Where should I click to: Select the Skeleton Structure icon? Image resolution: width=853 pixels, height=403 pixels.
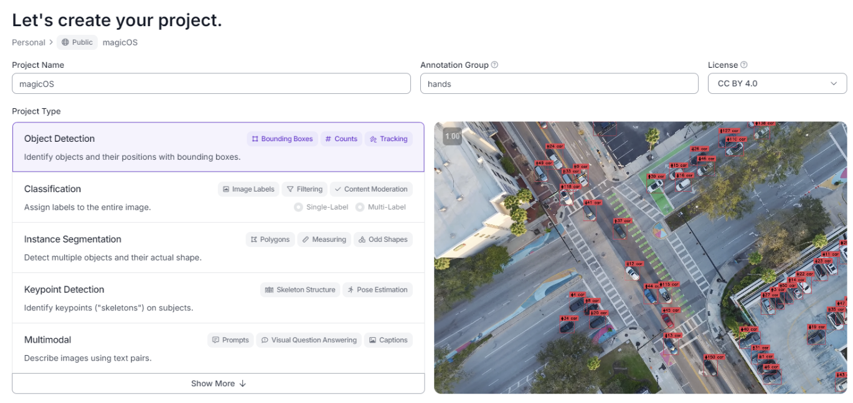(299, 290)
